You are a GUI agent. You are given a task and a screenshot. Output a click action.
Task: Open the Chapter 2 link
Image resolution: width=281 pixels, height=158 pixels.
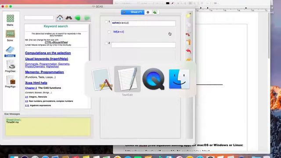click(31, 88)
